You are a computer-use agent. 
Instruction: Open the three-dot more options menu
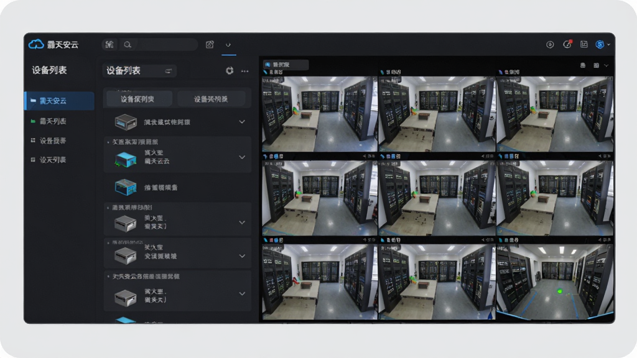click(x=244, y=71)
